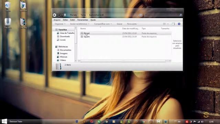This screenshot has width=220, height=124.
Task: Open Documentos library
Action: point(66,50)
